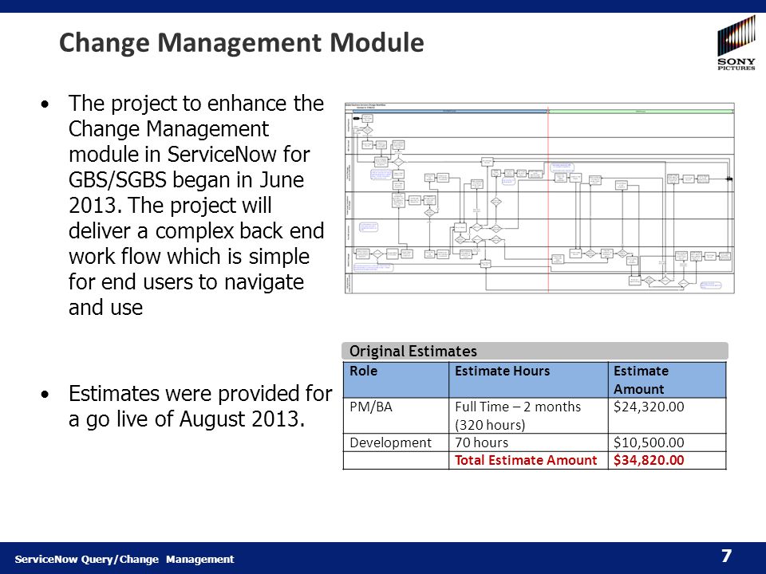Select the Role column header
This screenshot has width=766, height=574.
click(396, 379)
